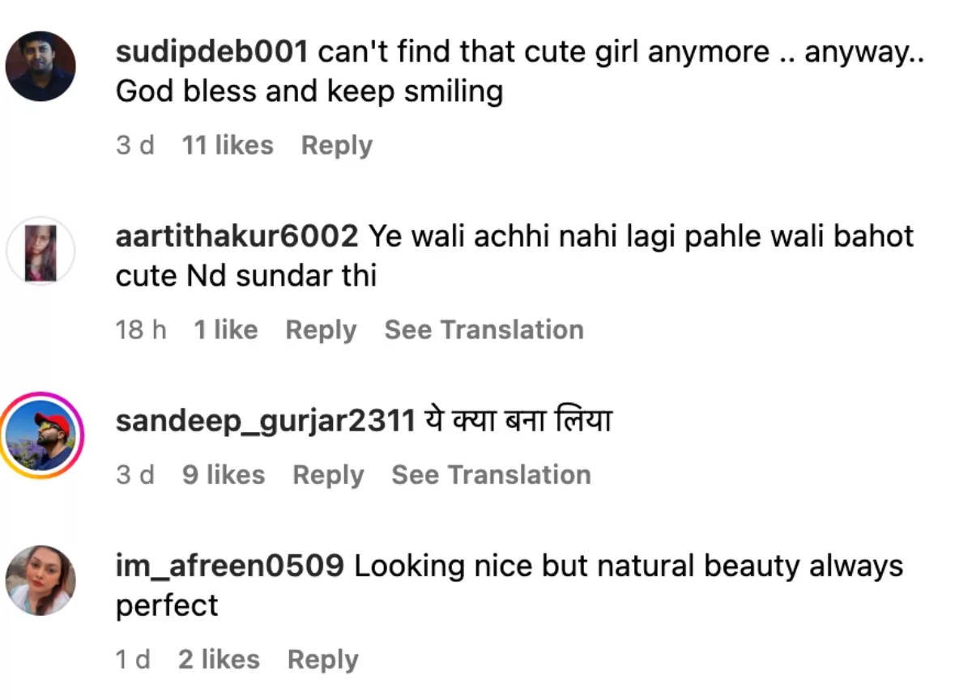Screen dimensions: 972x700
Task: Click aartithakur6002's avatar thumbnail
Action: pos(40,251)
